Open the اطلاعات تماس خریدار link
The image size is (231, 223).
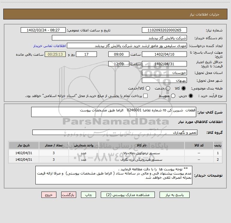click(x=49, y=46)
